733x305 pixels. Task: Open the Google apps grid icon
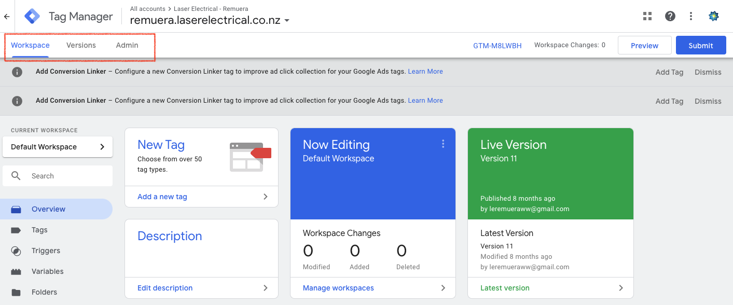point(647,16)
